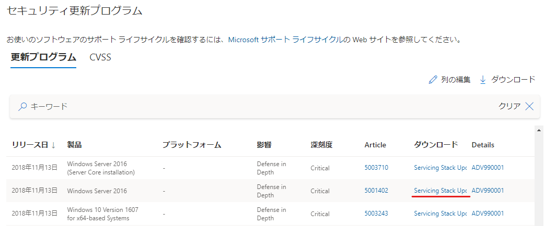Click the Article column header
This screenshot has width=545, height=226.
pos(375,145)
